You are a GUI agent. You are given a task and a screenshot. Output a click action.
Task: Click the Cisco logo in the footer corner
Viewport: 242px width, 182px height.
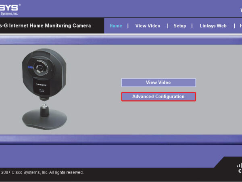(239, 167)
